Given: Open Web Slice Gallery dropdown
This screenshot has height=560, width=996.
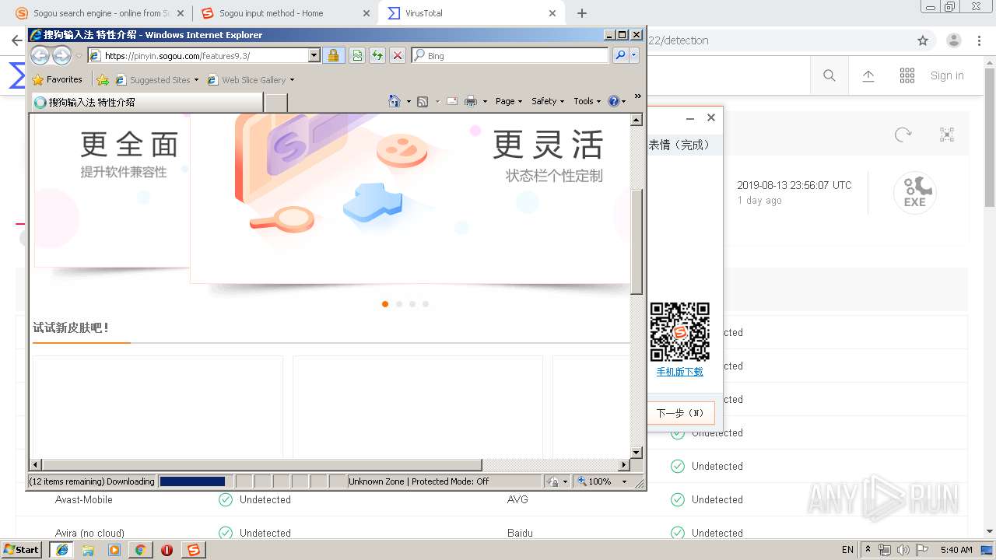Looking at the screenshot, I should coord(251,79).
